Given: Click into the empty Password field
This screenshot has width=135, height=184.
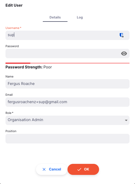Looking at the screenshot, I should point(67,54).
